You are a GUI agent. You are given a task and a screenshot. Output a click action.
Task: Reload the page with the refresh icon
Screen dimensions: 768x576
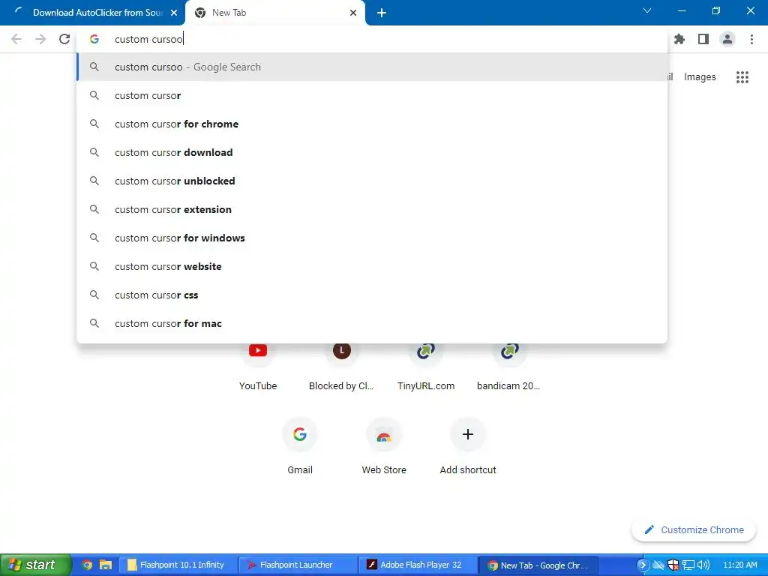click(x=64, y=39)
